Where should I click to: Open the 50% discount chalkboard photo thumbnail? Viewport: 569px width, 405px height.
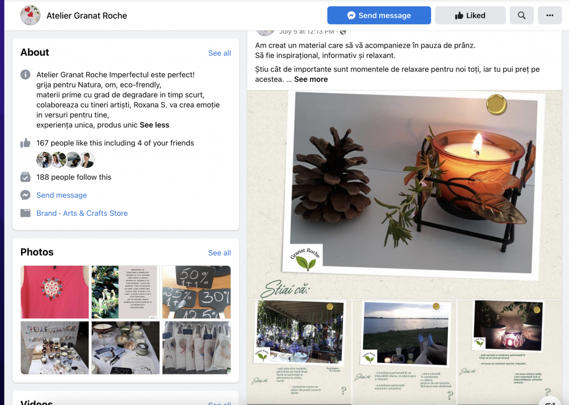click(x=196, y=292)
